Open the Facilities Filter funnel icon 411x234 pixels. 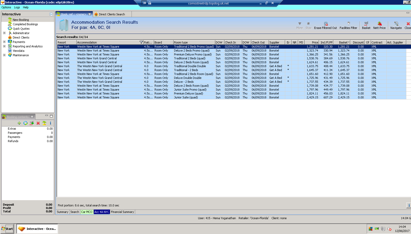point(348,23)
